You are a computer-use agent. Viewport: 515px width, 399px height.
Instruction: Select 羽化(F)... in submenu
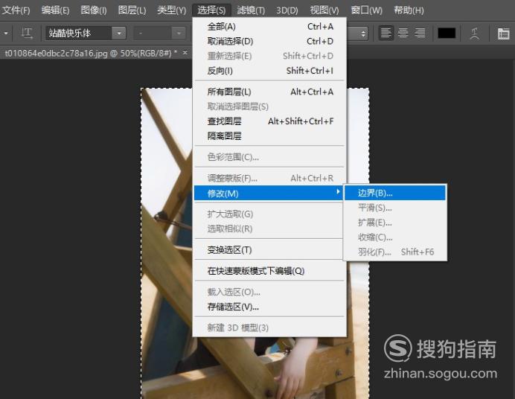click(394, 252)
